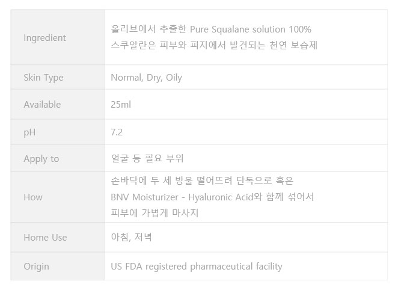Click the How label cell
Viewport: 401px width, 290px height.
coord(57,197)
